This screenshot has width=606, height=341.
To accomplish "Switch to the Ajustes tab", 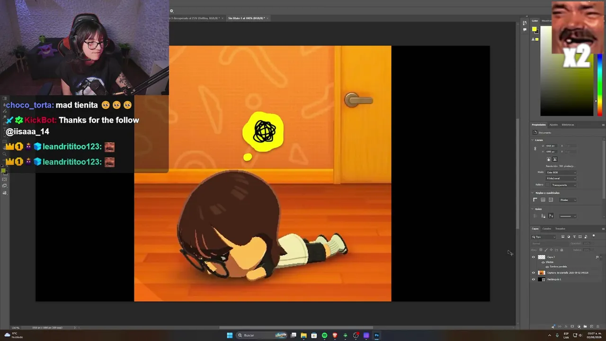I will pyautogui.click(x=553, y=125).
